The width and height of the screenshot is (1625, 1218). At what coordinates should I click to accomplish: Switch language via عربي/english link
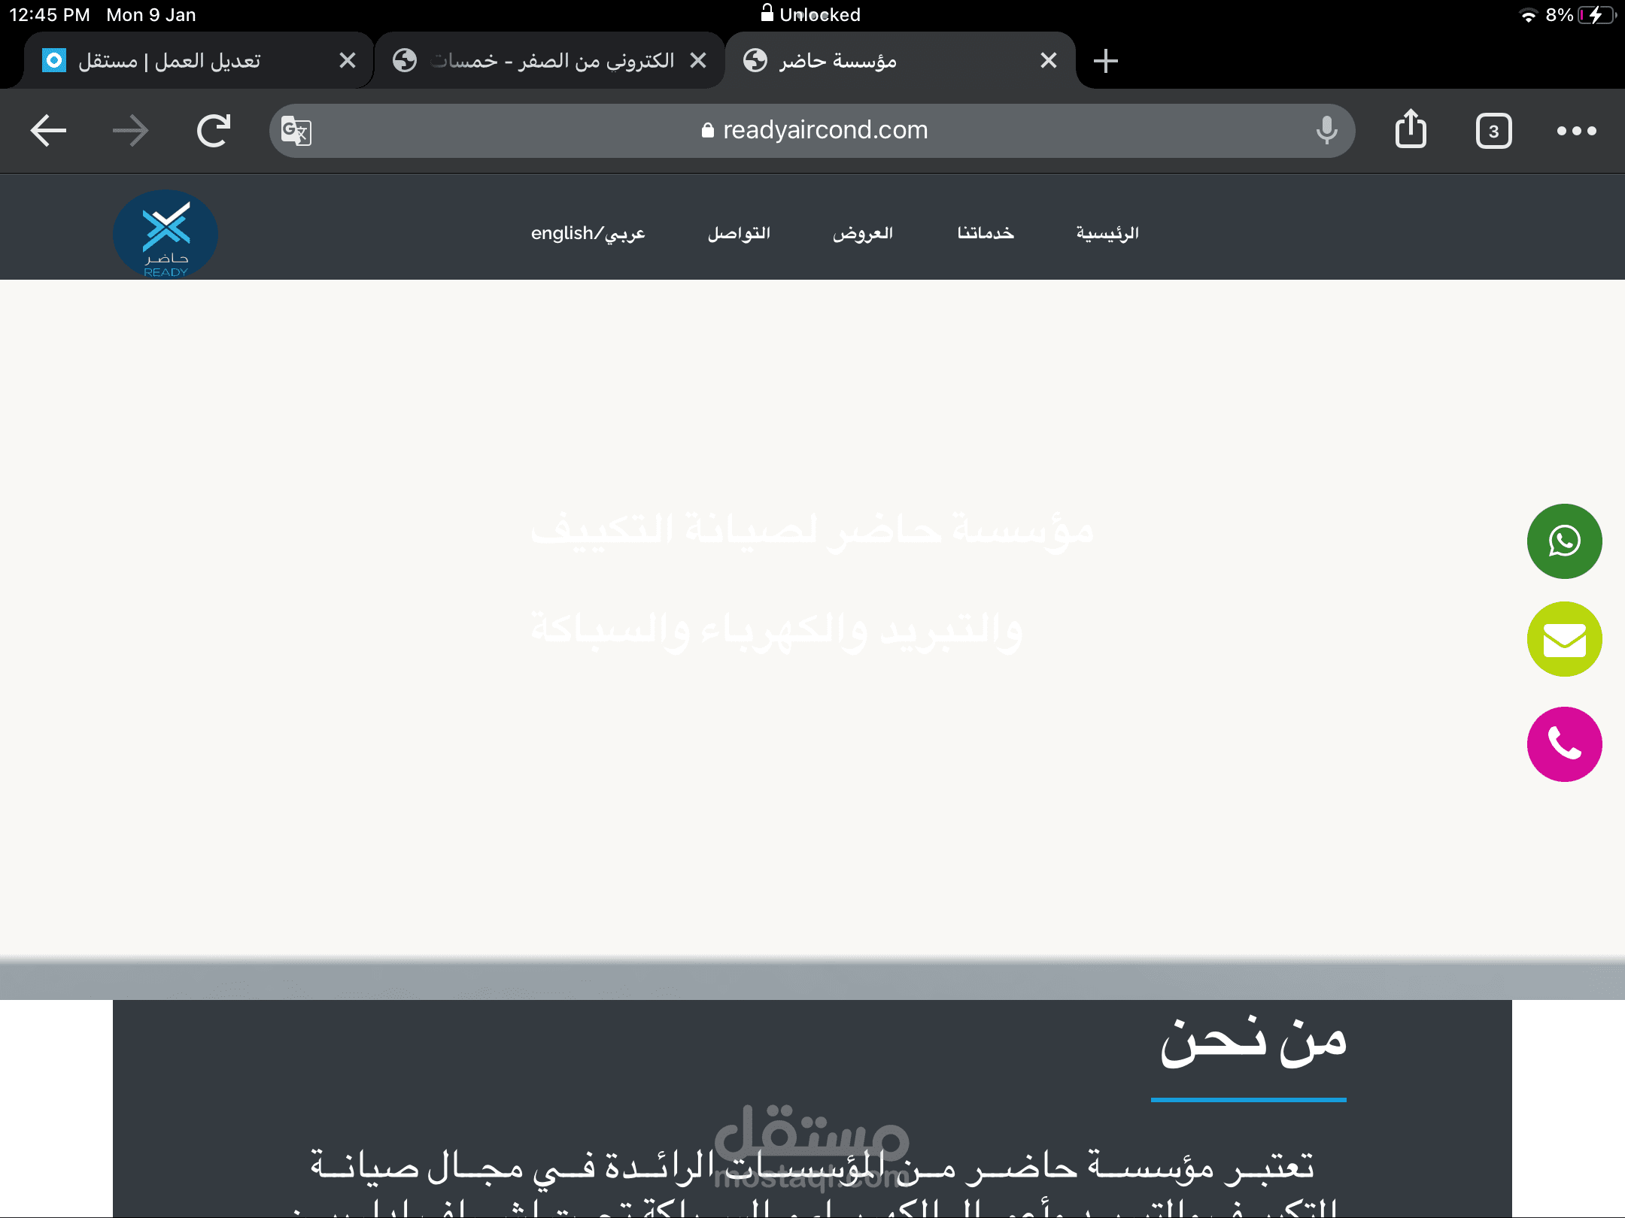click(x=588, y=233)
